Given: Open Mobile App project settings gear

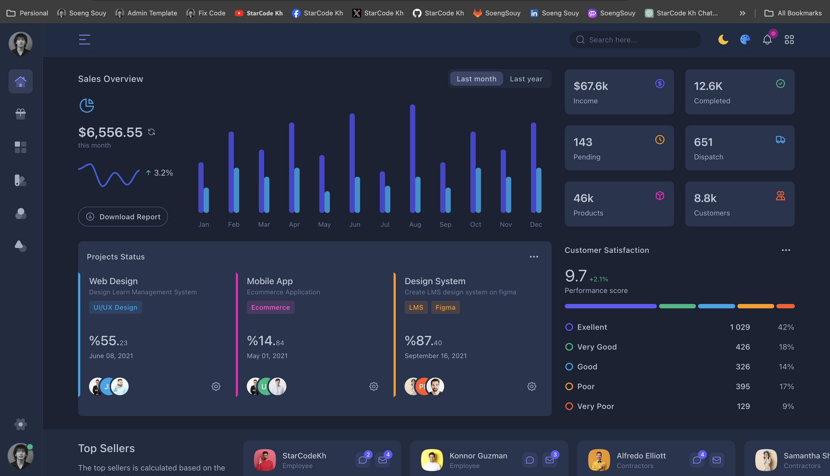Looking at the screenshot, I should tap(374, 386).
